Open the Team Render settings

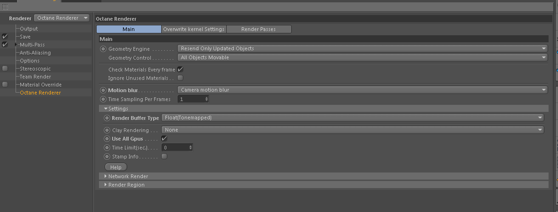pos(35,77)
